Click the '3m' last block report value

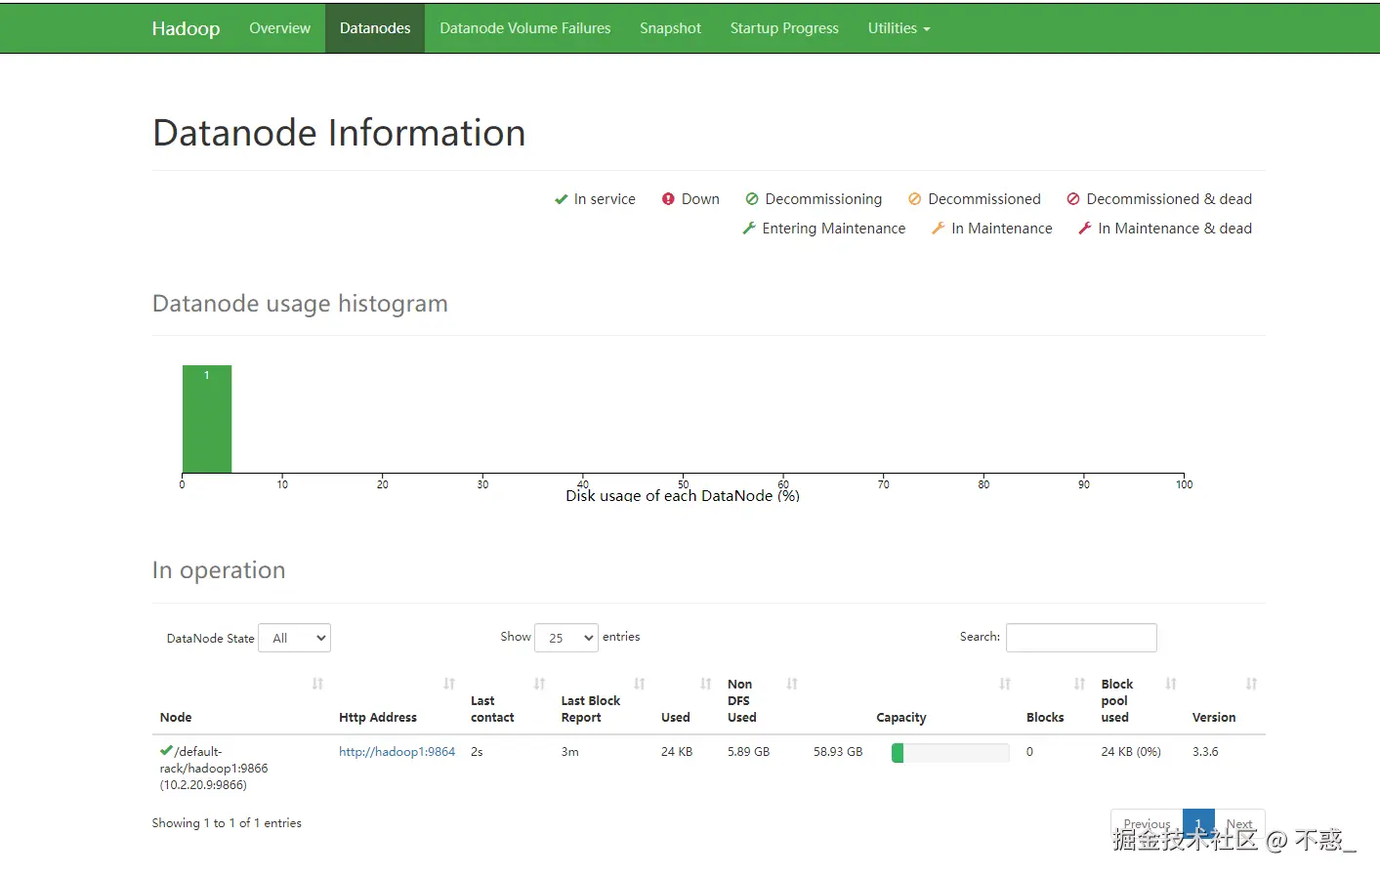(569, 752)
